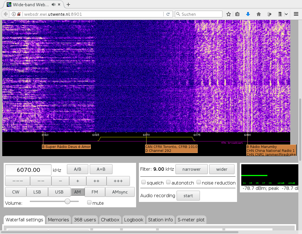Select the USB modulation button
Screen dimensions: 302x234
point(59,192)
